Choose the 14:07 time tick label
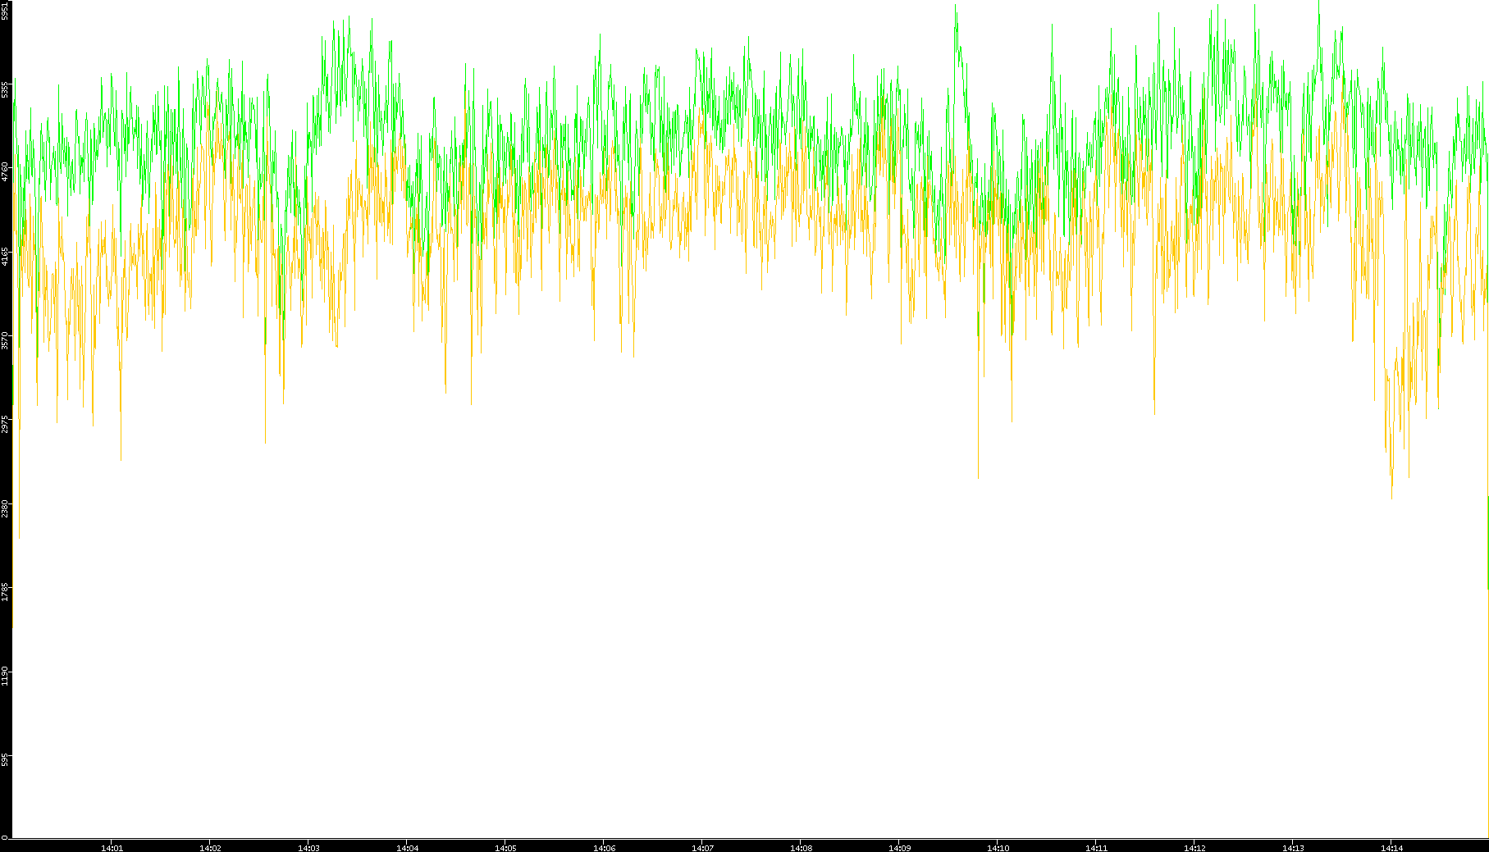 tap(702, 848)
